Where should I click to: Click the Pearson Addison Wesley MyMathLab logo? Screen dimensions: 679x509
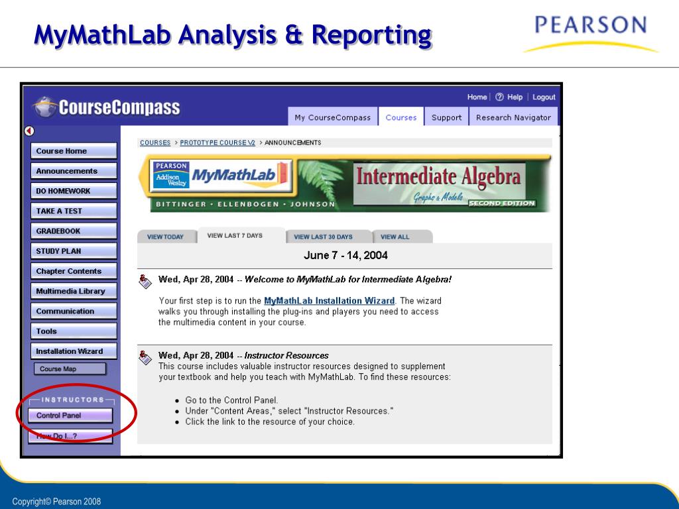221,175
